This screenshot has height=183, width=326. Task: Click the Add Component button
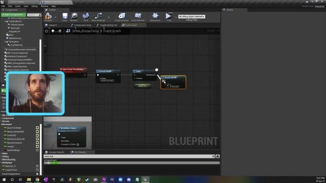tap(14, 15)
